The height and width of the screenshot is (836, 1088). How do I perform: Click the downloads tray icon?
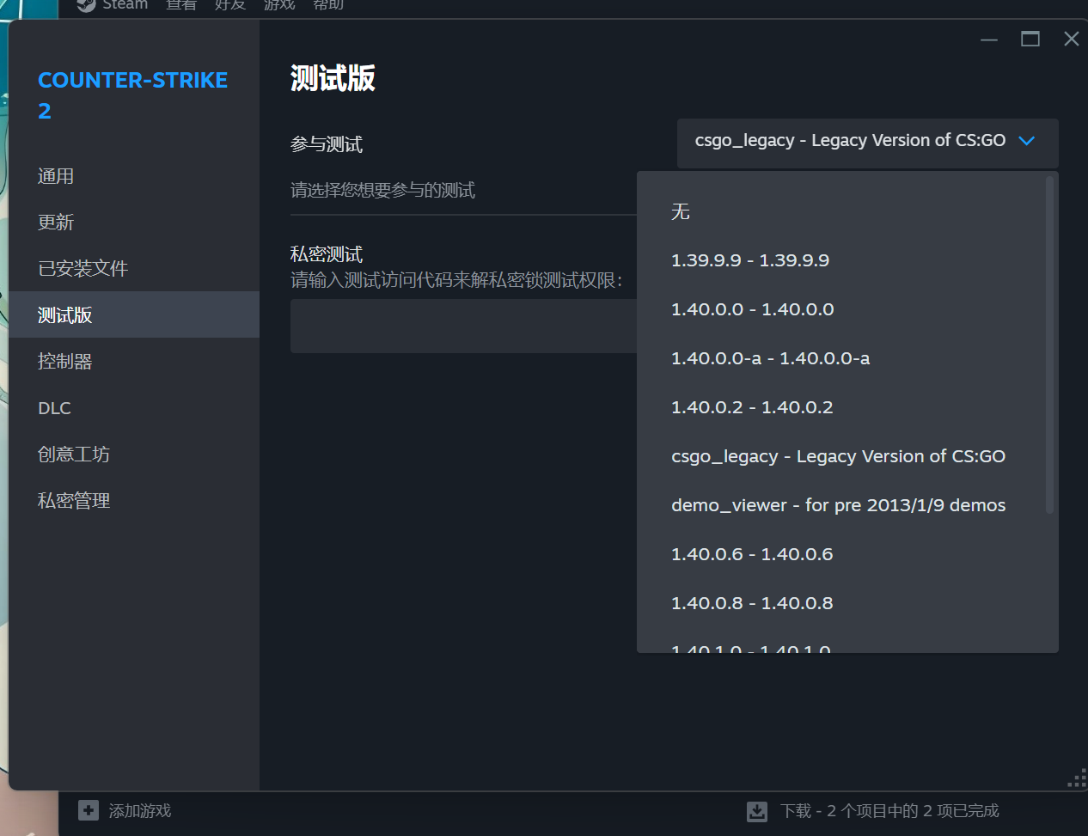757,811
